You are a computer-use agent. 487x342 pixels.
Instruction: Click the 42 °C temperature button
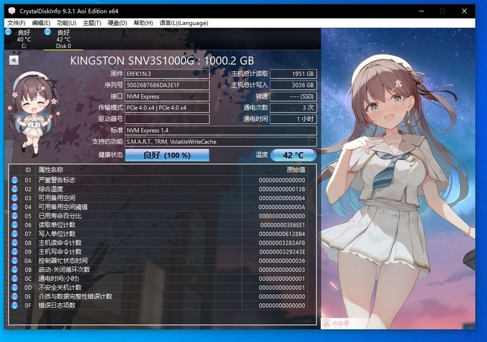293,155
